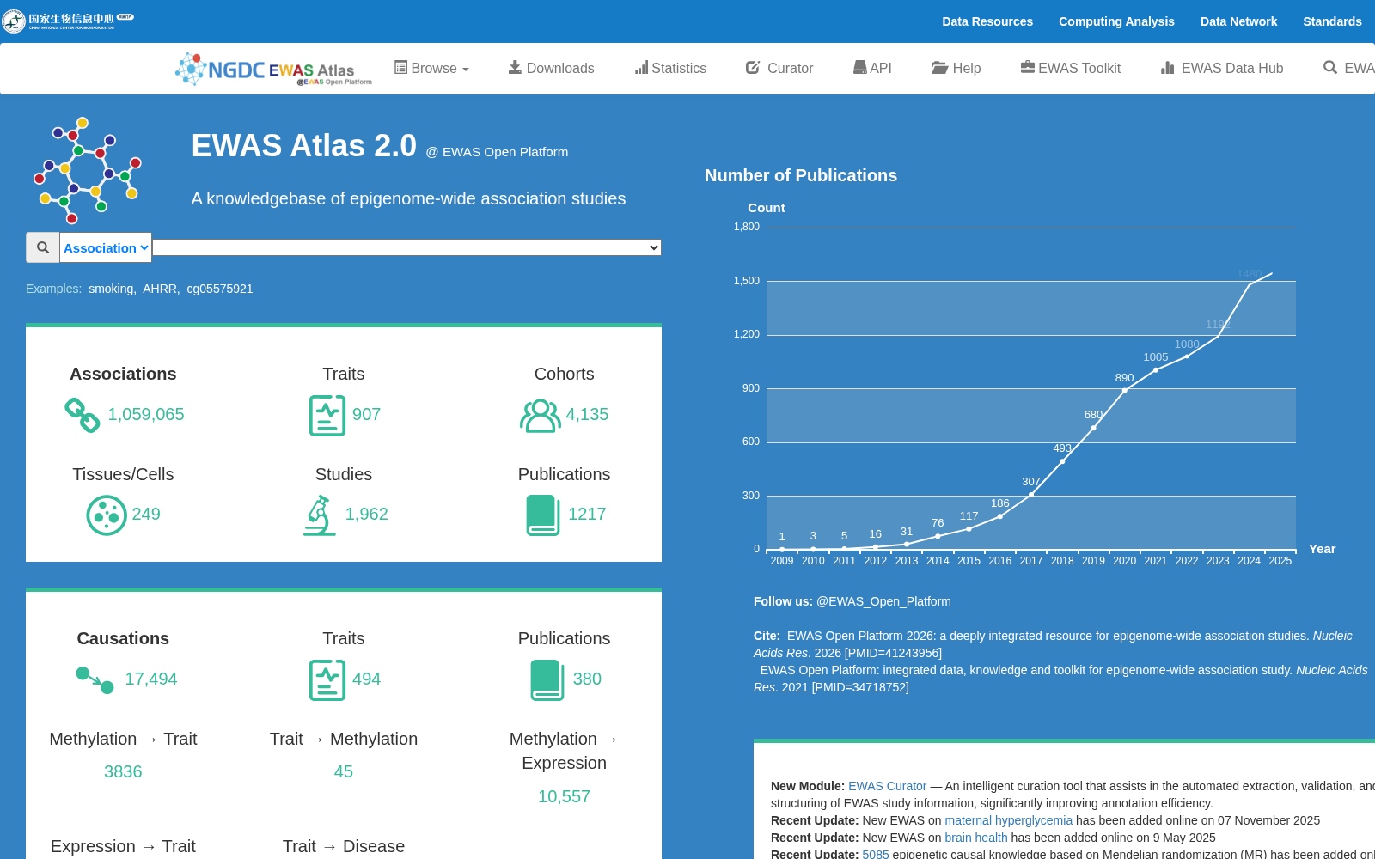Viewport: 1375px width, 859px height.
Task: Click the Traits clipboard icon showing 907
Action: pos(327,415)
